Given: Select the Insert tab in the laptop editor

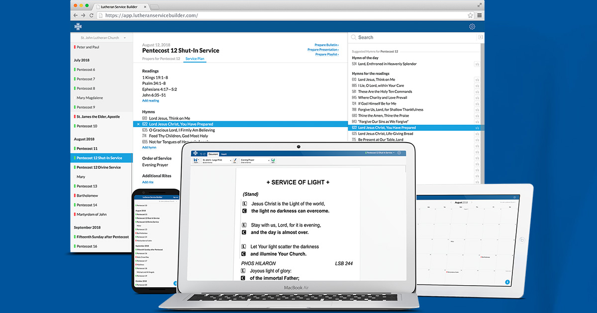Looking at the screenshot, I should coord(224,155).
